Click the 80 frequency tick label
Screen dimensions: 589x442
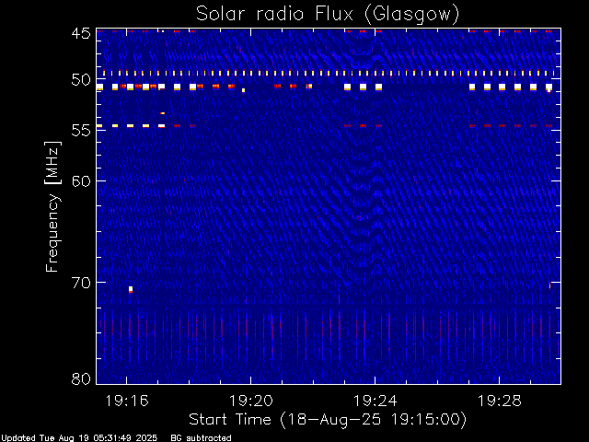81,378
